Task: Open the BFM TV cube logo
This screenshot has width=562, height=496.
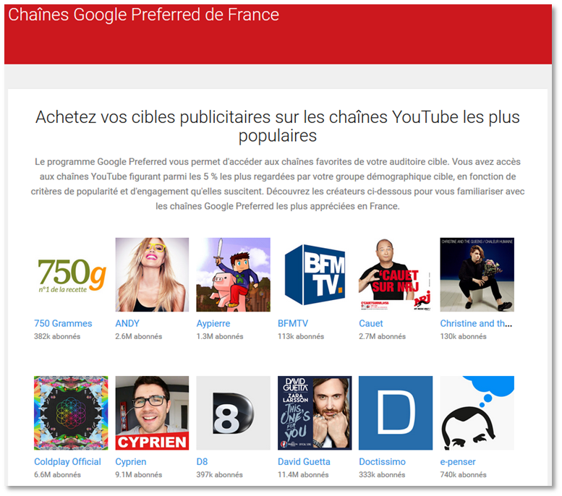Action: click(315, 275)
